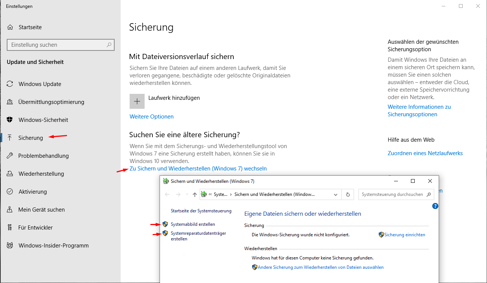This screenshot has width=487, height=283.
Task: Click the Für Entwickler sliders icon
Action: click(x=10, y=228)
